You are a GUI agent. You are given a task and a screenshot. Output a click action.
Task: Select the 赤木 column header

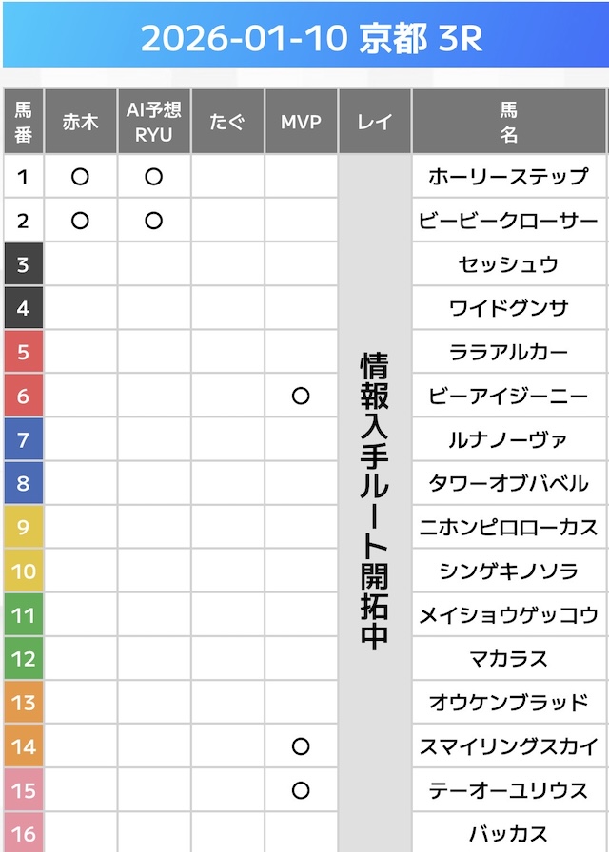pos(81,122)
